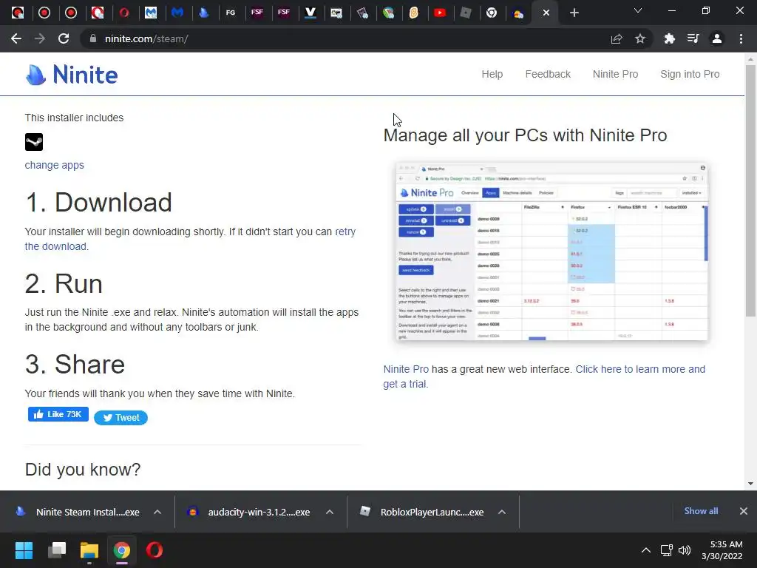This screenshot has height=568, width=757.
Task: Share this page from the address bar
Action: coord(617,38)
